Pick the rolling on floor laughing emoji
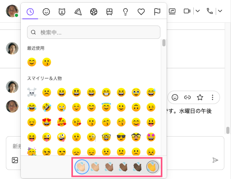 click(47, 107)
